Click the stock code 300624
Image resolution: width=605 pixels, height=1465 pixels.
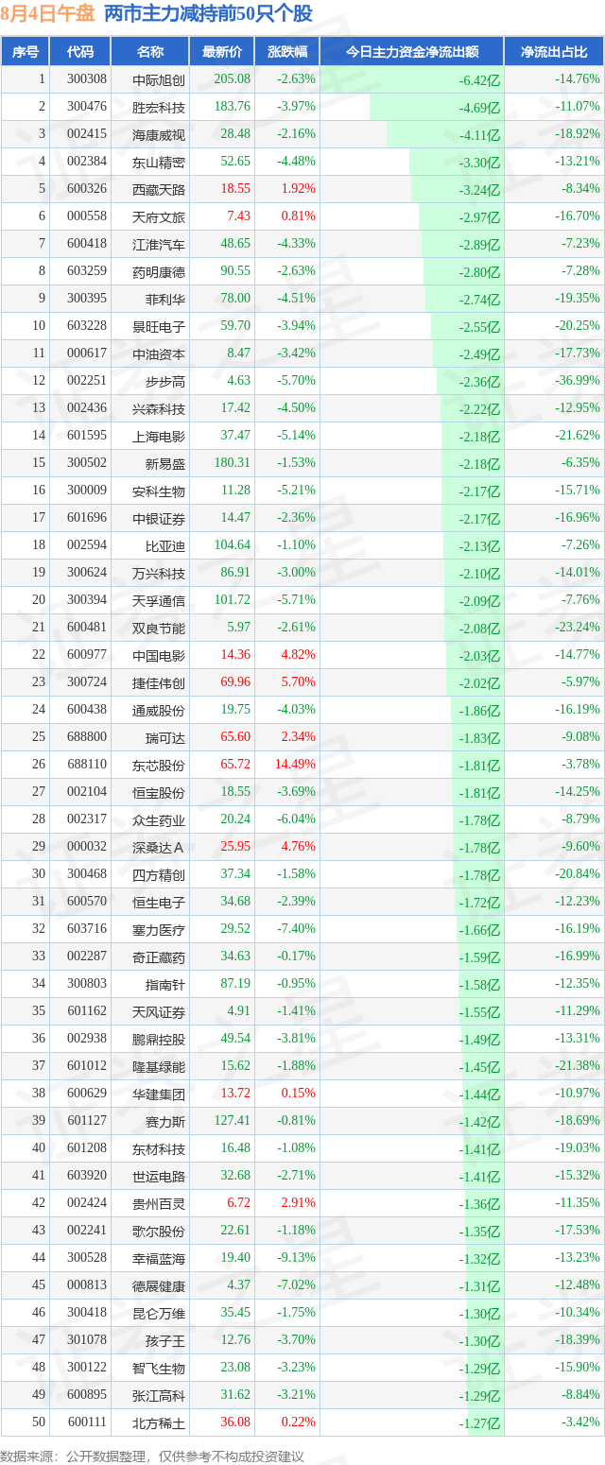[x=87, y=573]
